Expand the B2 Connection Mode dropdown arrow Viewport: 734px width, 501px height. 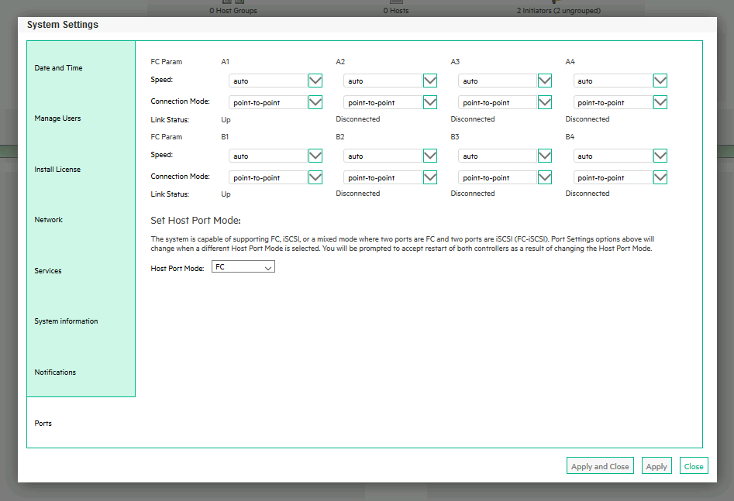430,177
